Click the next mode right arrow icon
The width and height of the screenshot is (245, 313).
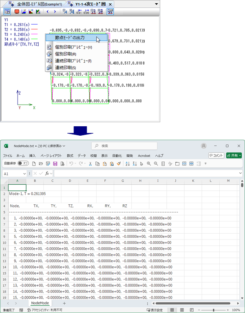[x=55, y=11]
